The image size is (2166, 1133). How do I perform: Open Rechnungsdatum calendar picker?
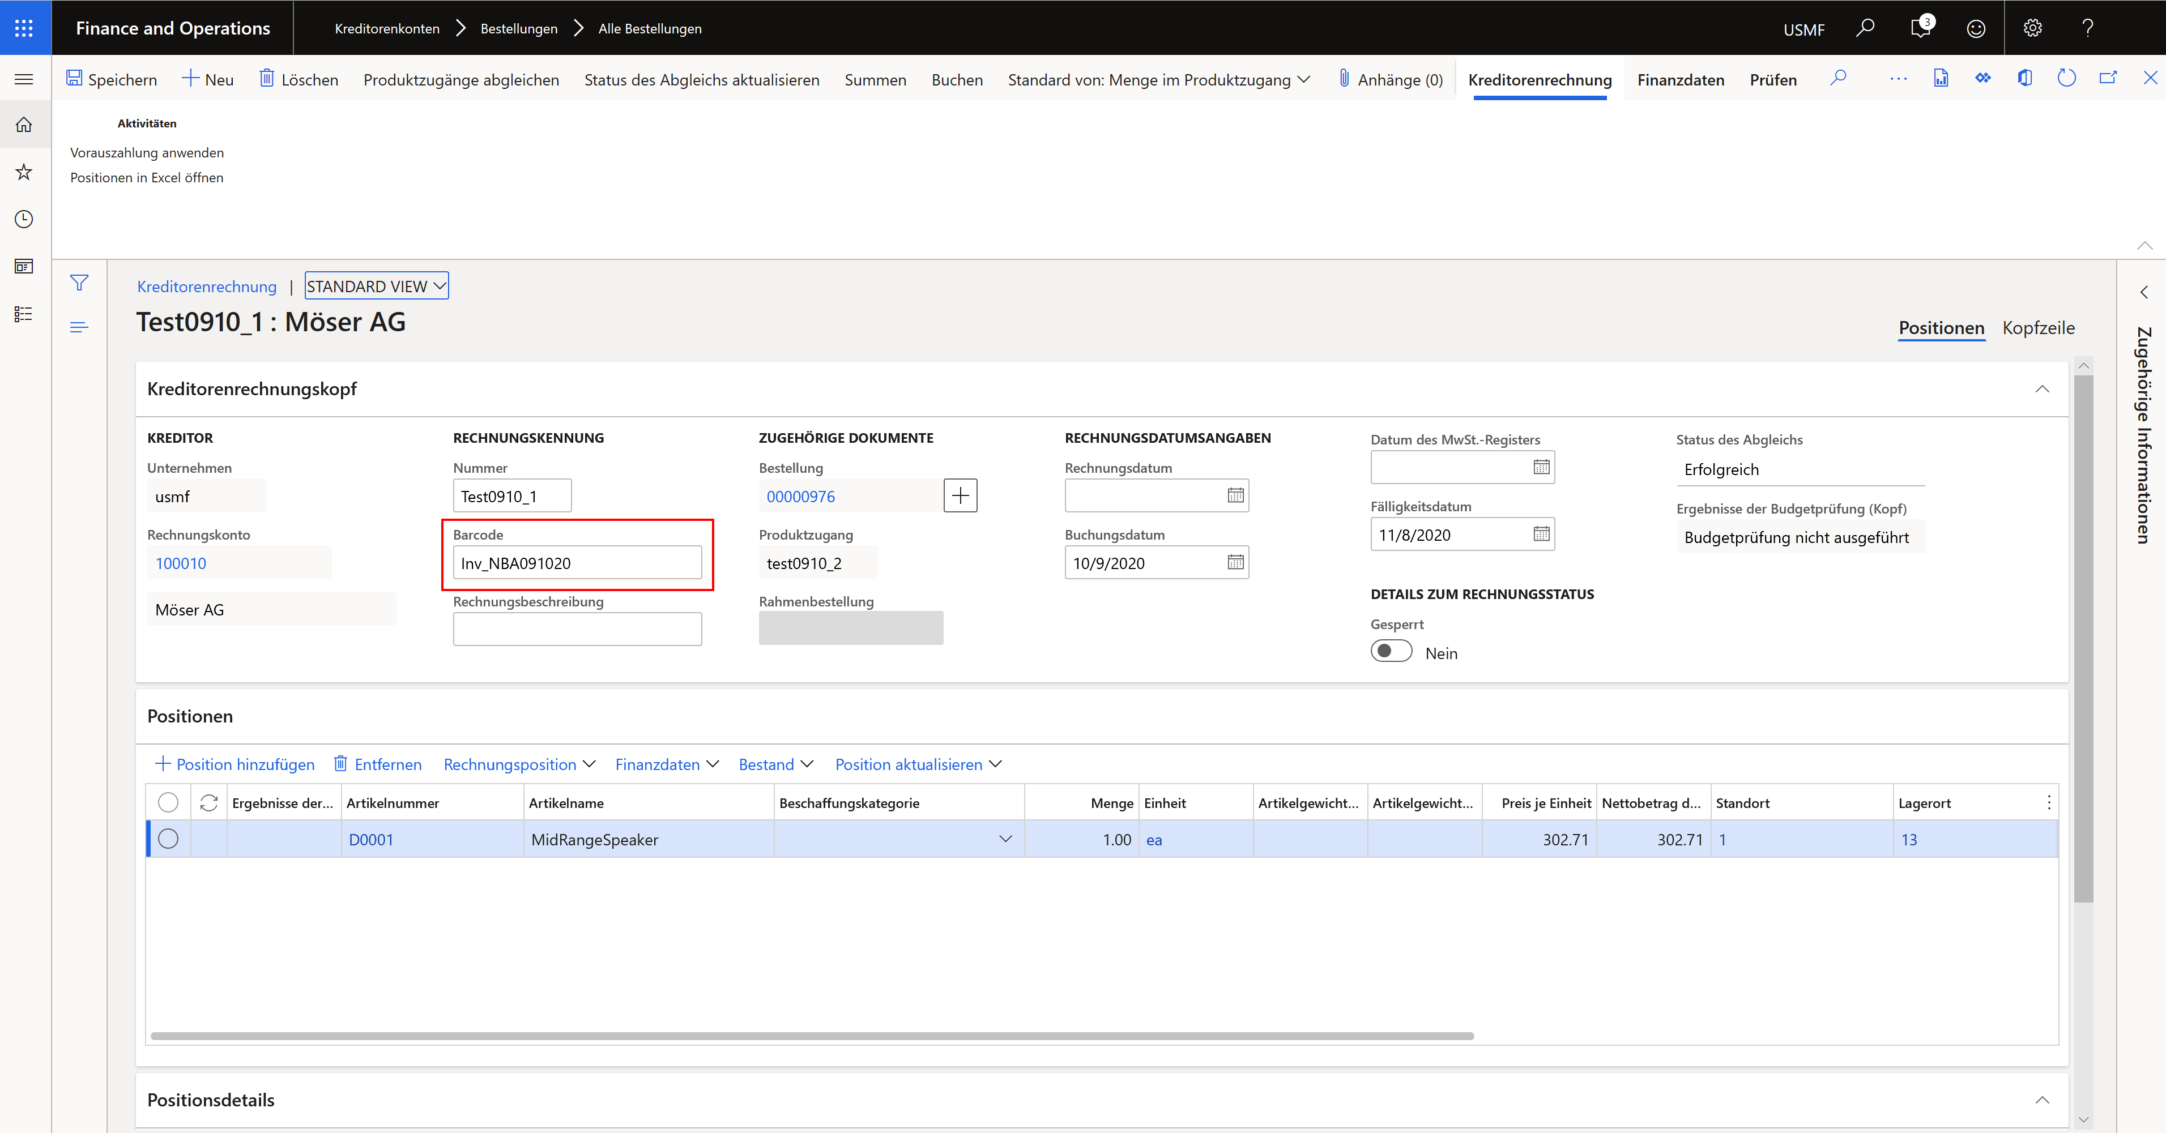[x=1235, y=496]
